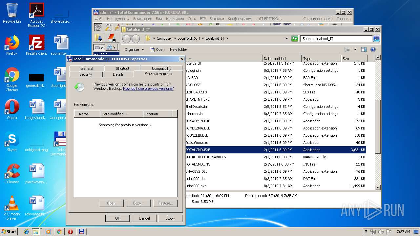Launch Acrobat Reader DC from desktop
Viewport: 420px width, 236px height.
(x=36, y=15)
